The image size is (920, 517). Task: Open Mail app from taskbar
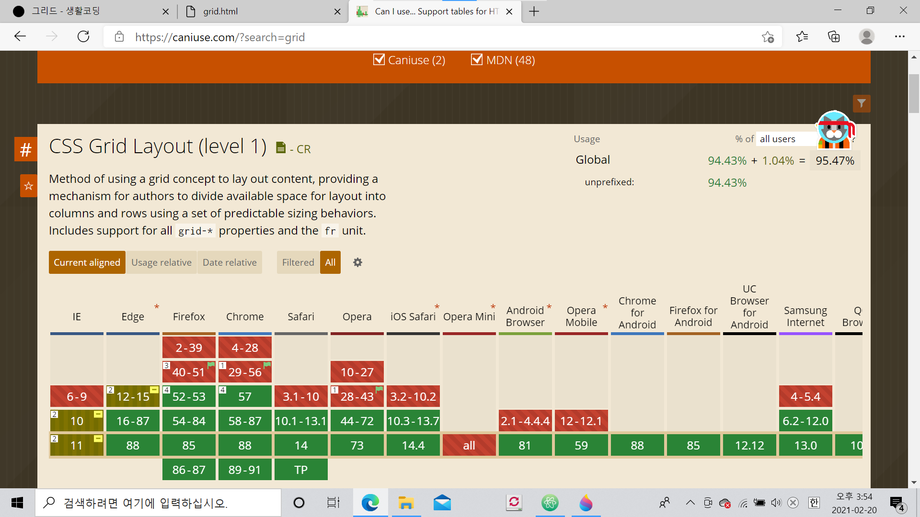click(442, 503)
